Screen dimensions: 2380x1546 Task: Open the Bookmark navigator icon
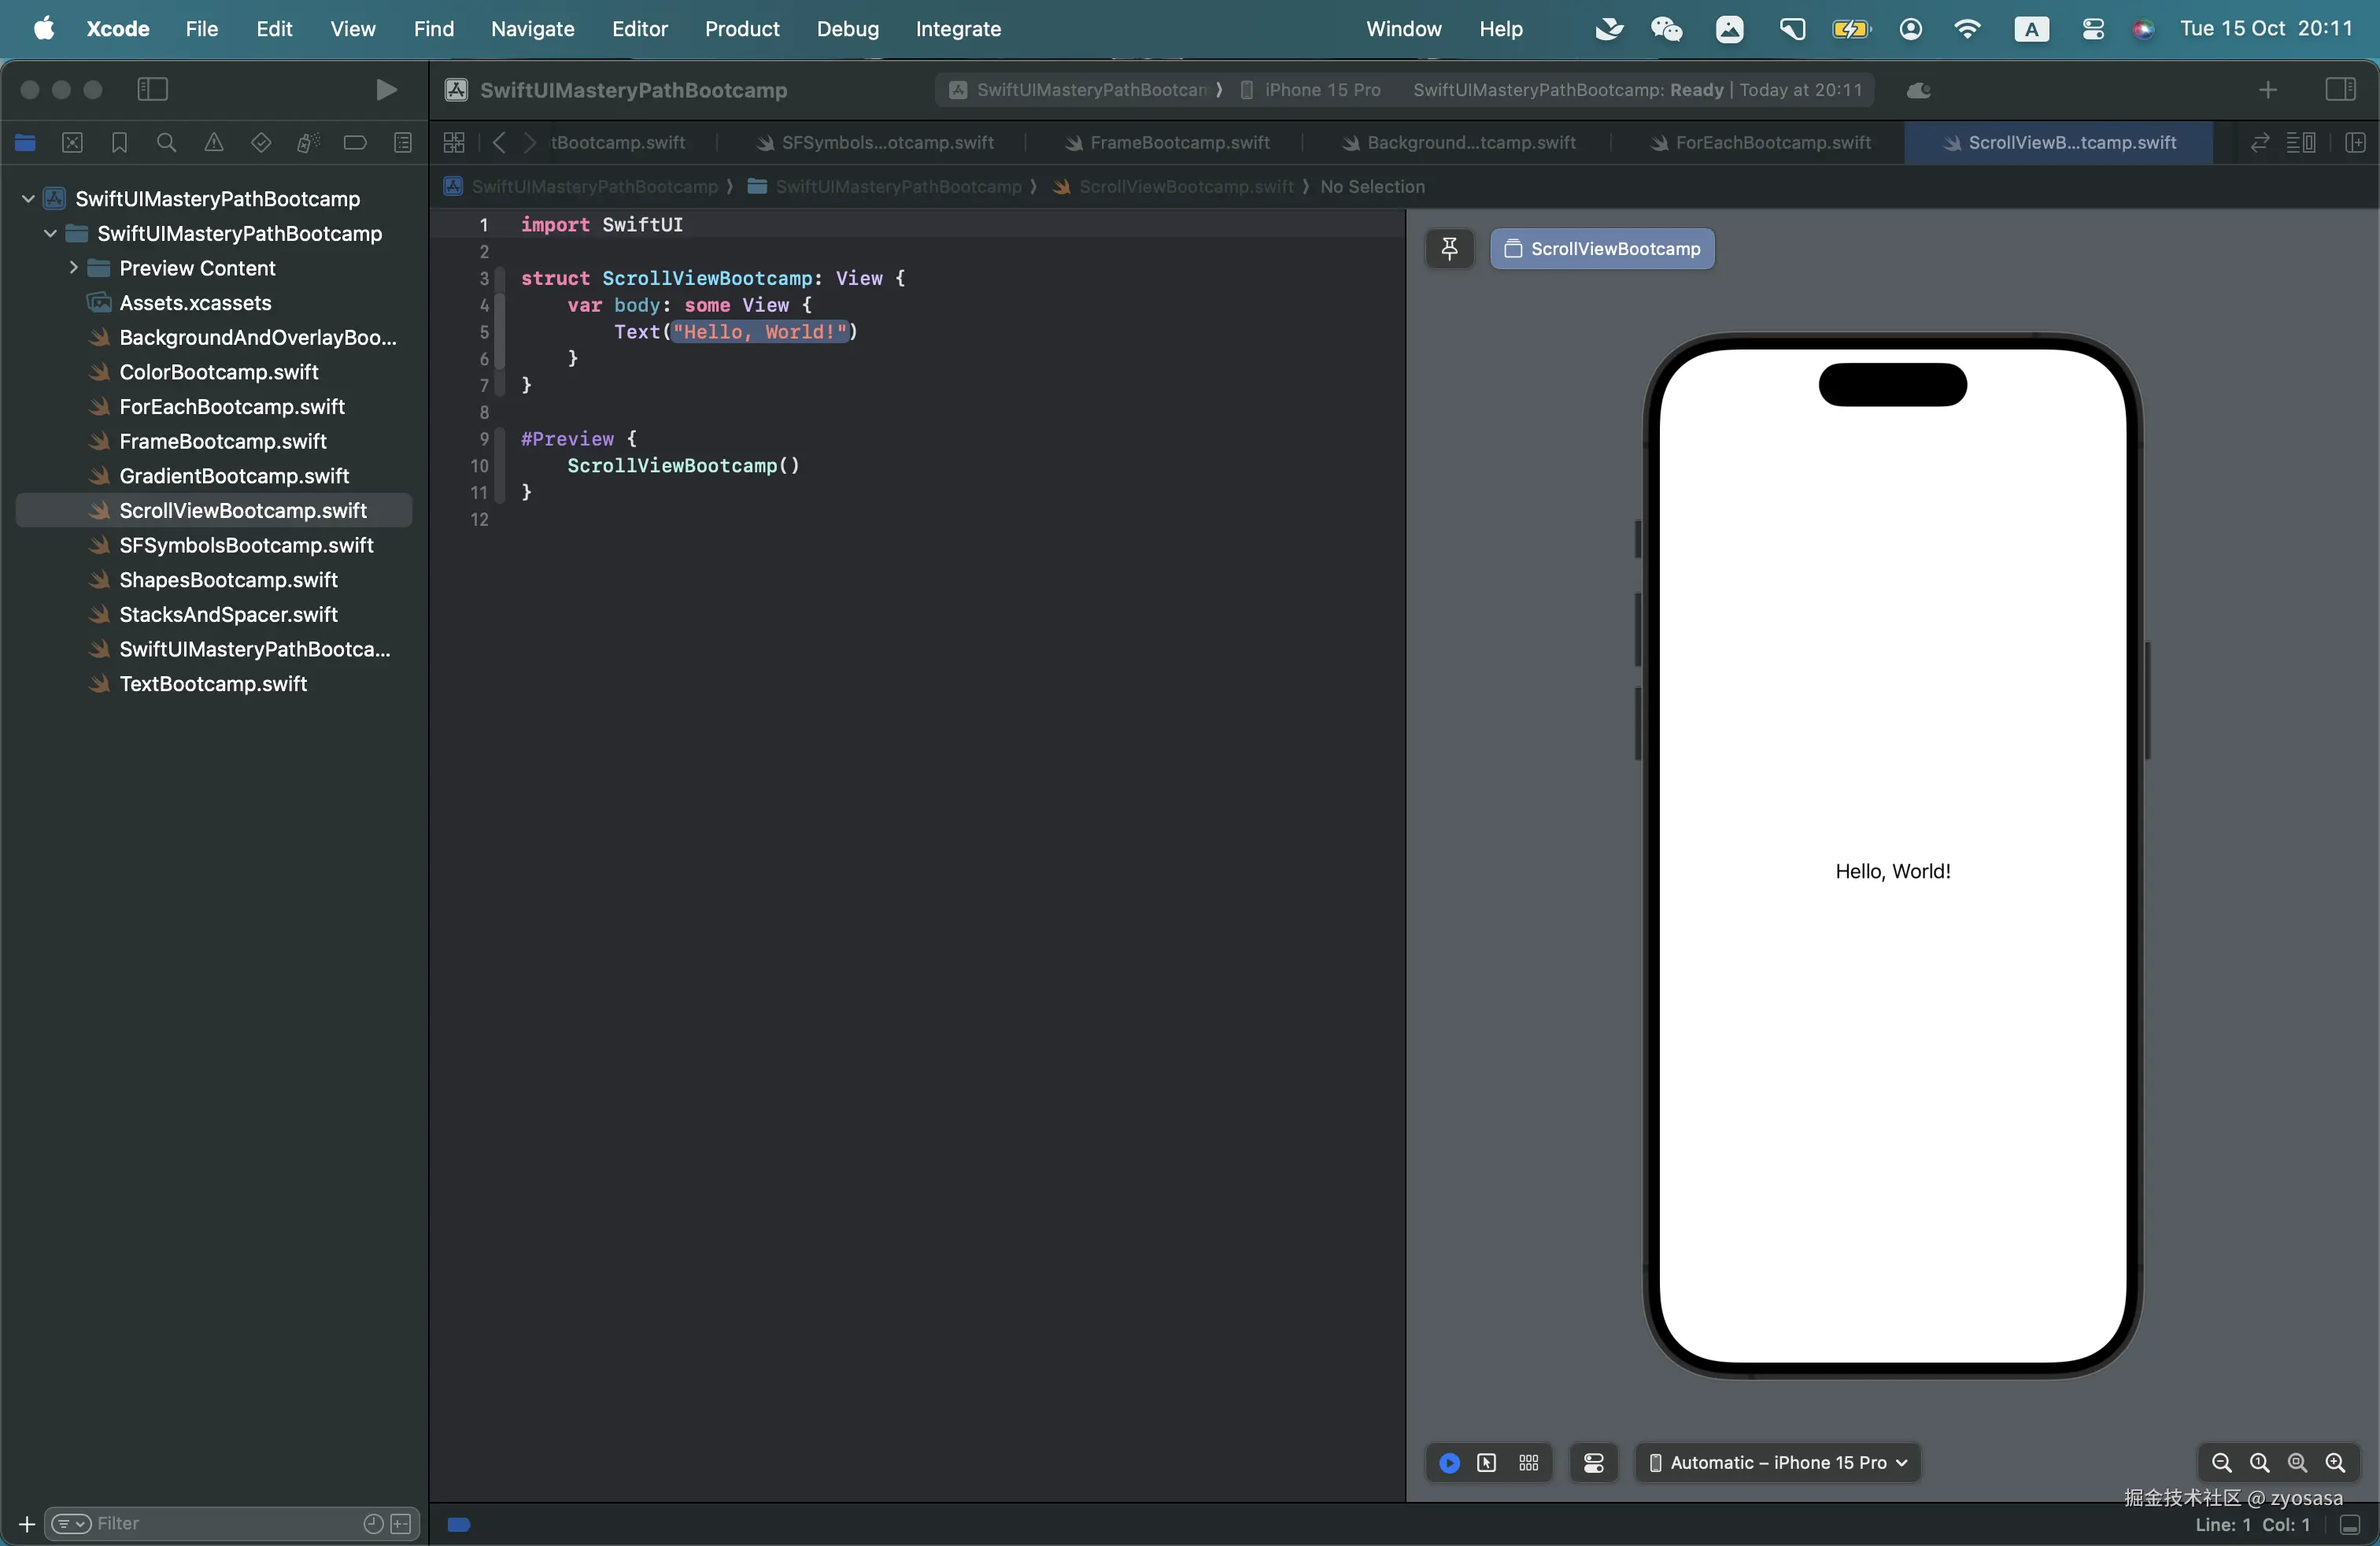point(119,143)
